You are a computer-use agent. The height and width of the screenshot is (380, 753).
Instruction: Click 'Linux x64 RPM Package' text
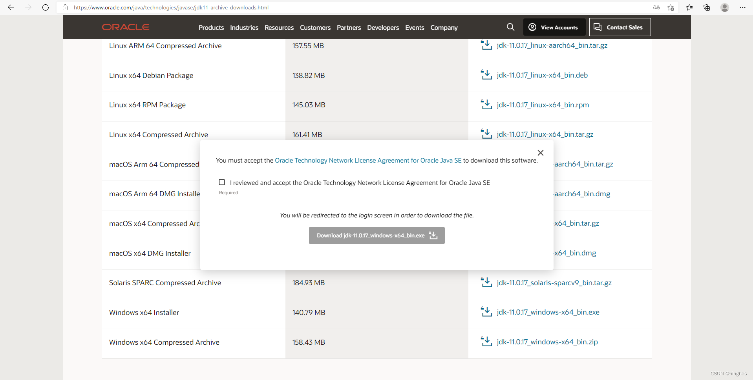click(x=147, y=105)
